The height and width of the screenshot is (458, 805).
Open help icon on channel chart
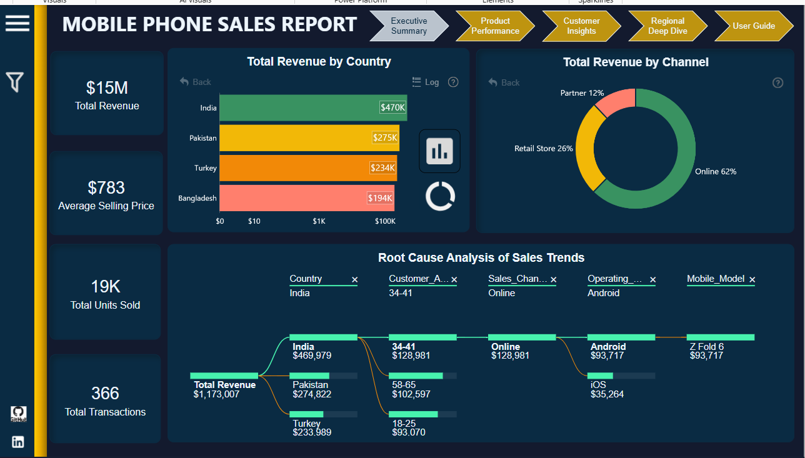pyautogui.click(x=778, y=82)
